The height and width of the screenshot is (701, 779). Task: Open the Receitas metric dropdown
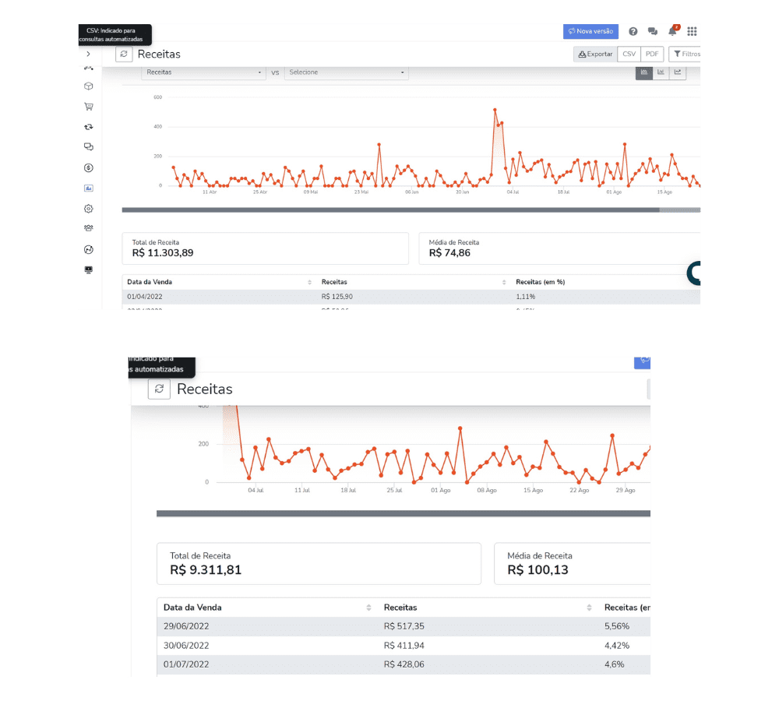click(204, 72)
